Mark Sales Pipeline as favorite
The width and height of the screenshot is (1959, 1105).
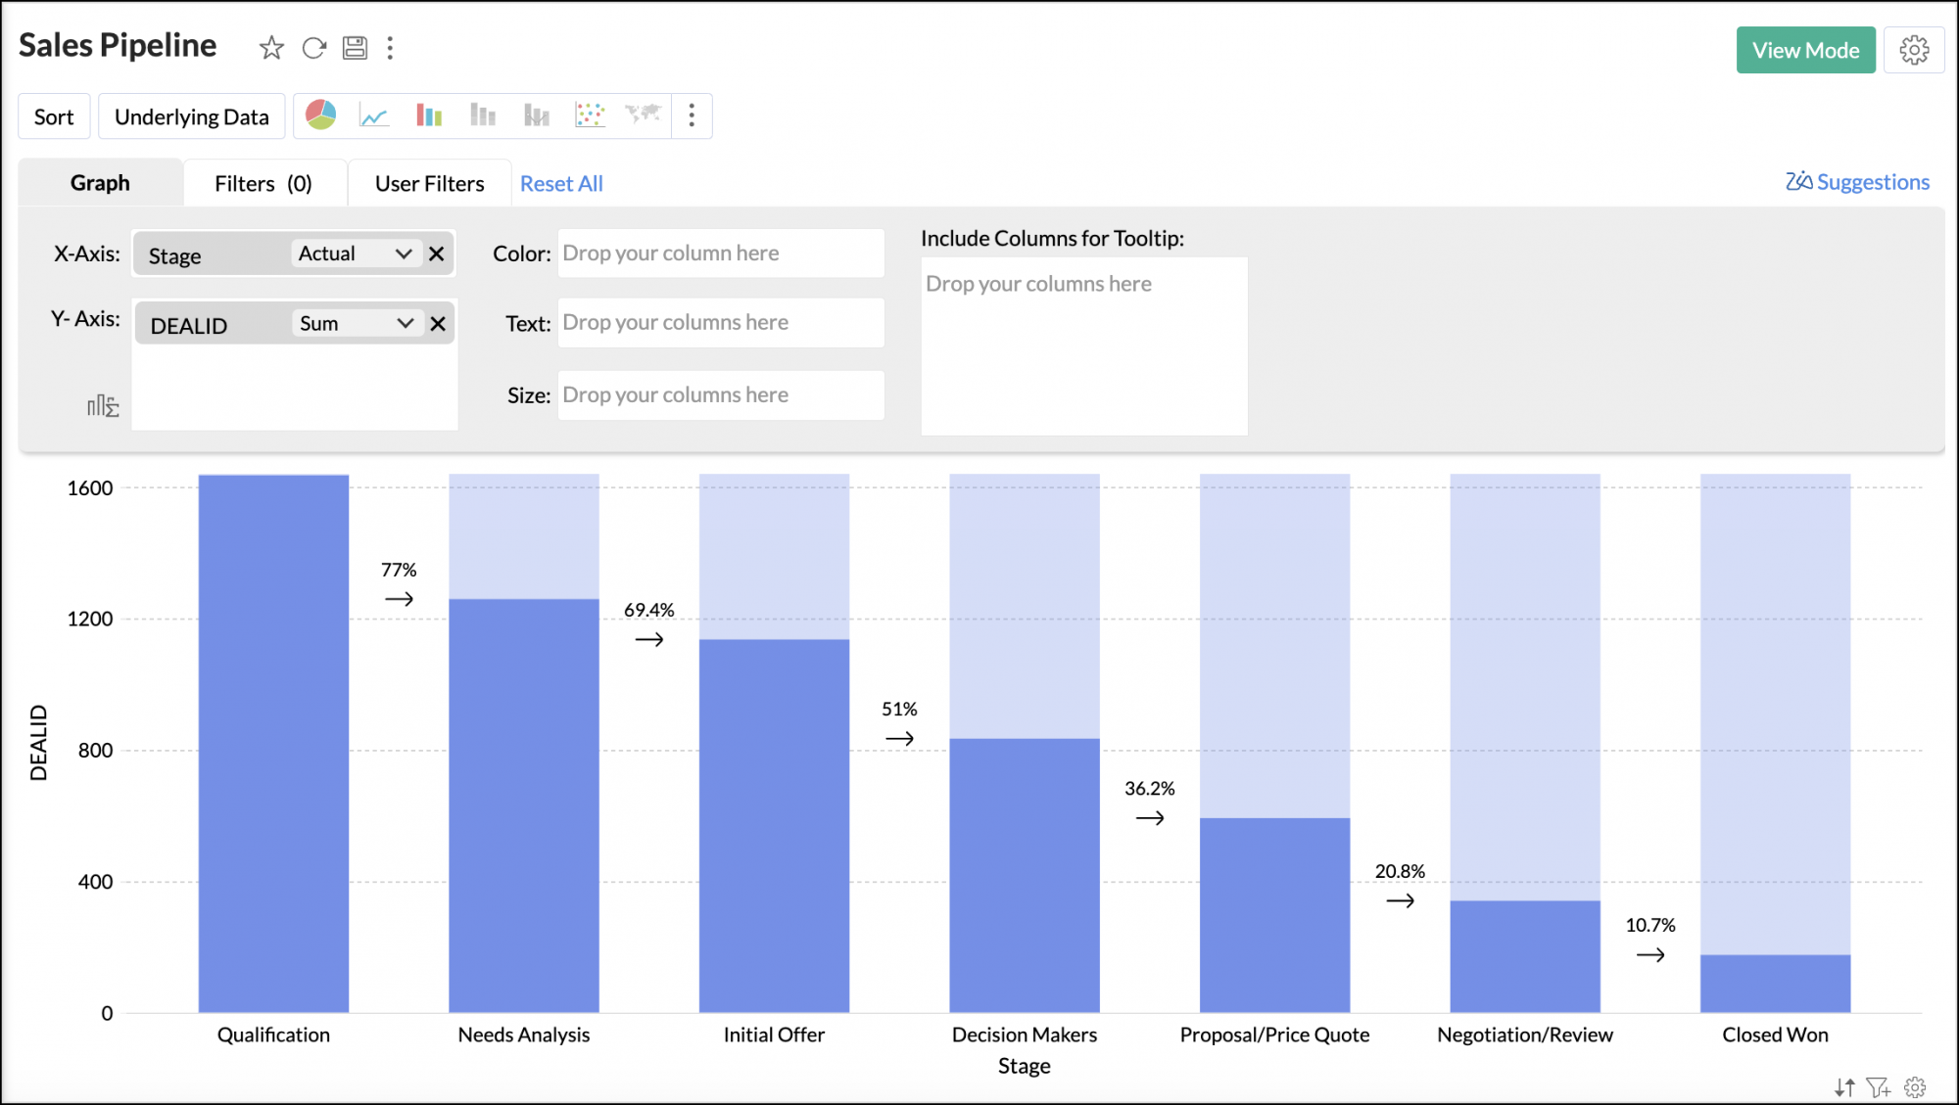tap(270, 48)
